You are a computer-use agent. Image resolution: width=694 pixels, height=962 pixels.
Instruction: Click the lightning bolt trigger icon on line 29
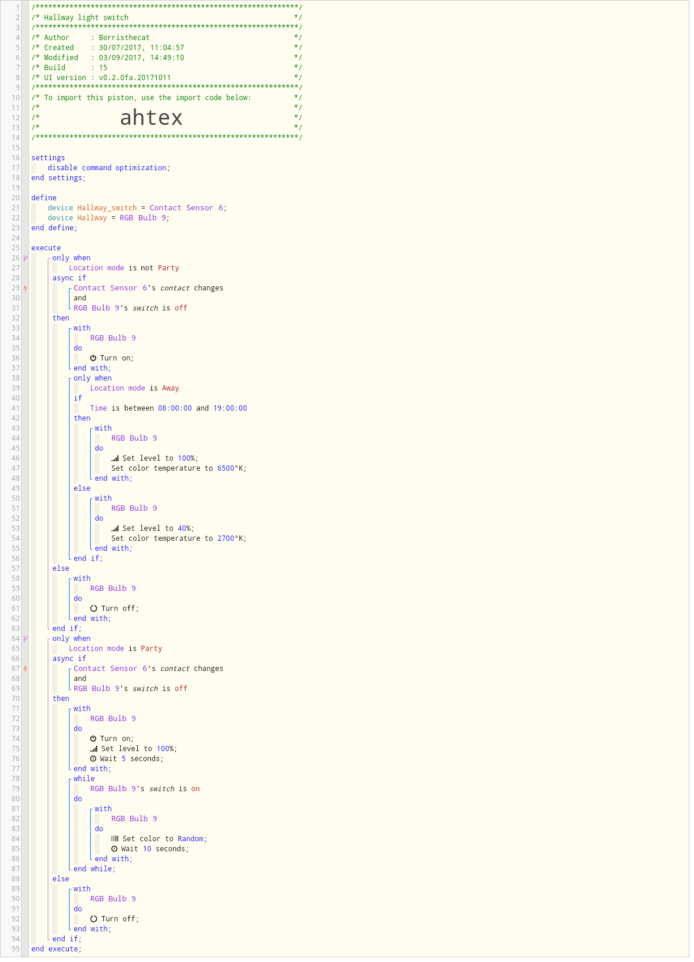tap(25, 288)
